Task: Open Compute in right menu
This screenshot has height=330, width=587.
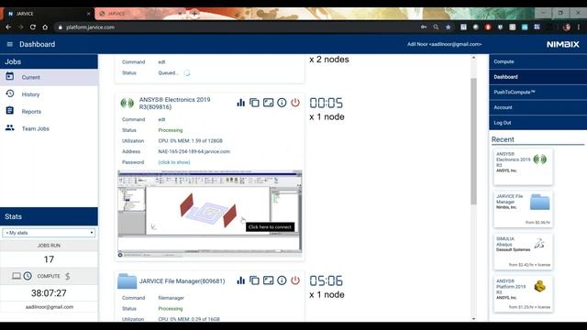Action: [537, 61]
